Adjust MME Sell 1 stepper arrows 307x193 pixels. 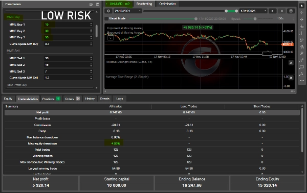click(91, 58)
